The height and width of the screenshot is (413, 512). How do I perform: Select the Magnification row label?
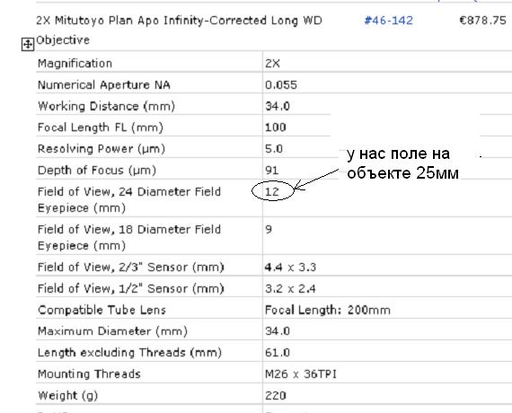75,64
